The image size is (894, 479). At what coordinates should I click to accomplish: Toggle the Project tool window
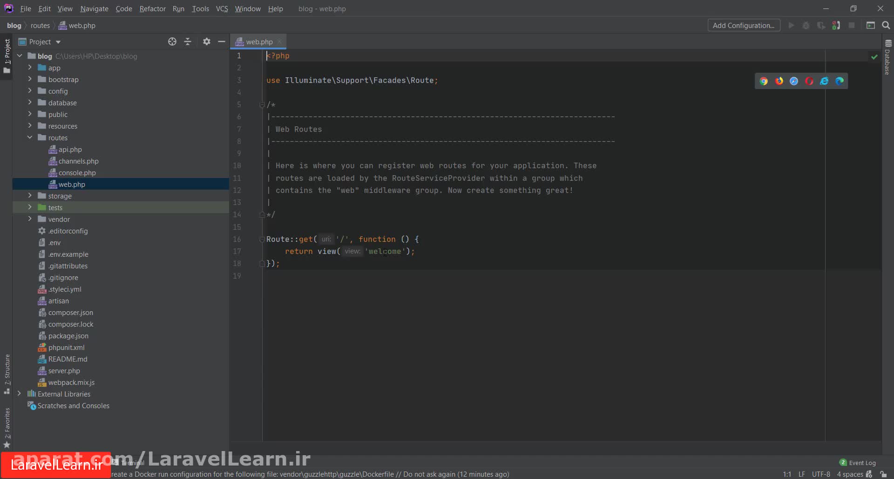tap(7, 56)
